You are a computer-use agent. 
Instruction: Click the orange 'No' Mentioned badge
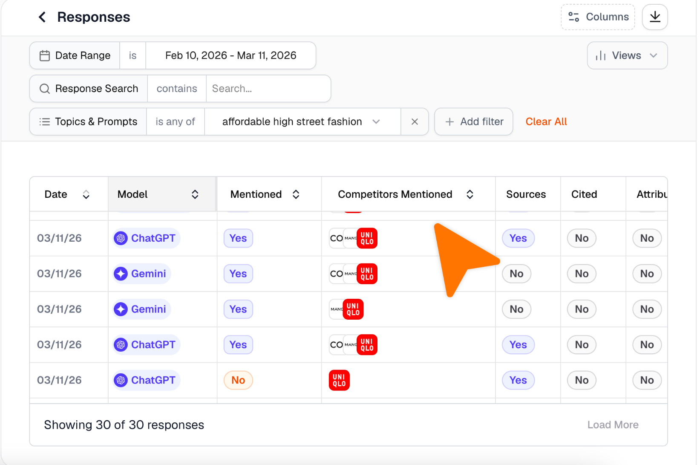tap(238, 380)
